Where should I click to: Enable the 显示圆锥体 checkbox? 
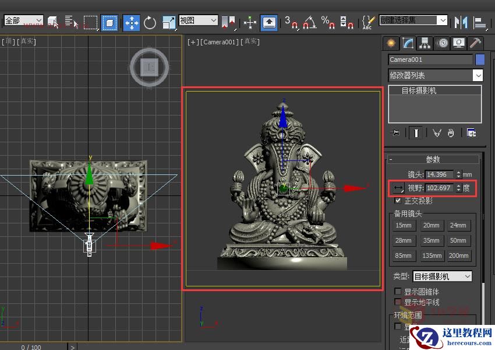(x=398, y=291)
